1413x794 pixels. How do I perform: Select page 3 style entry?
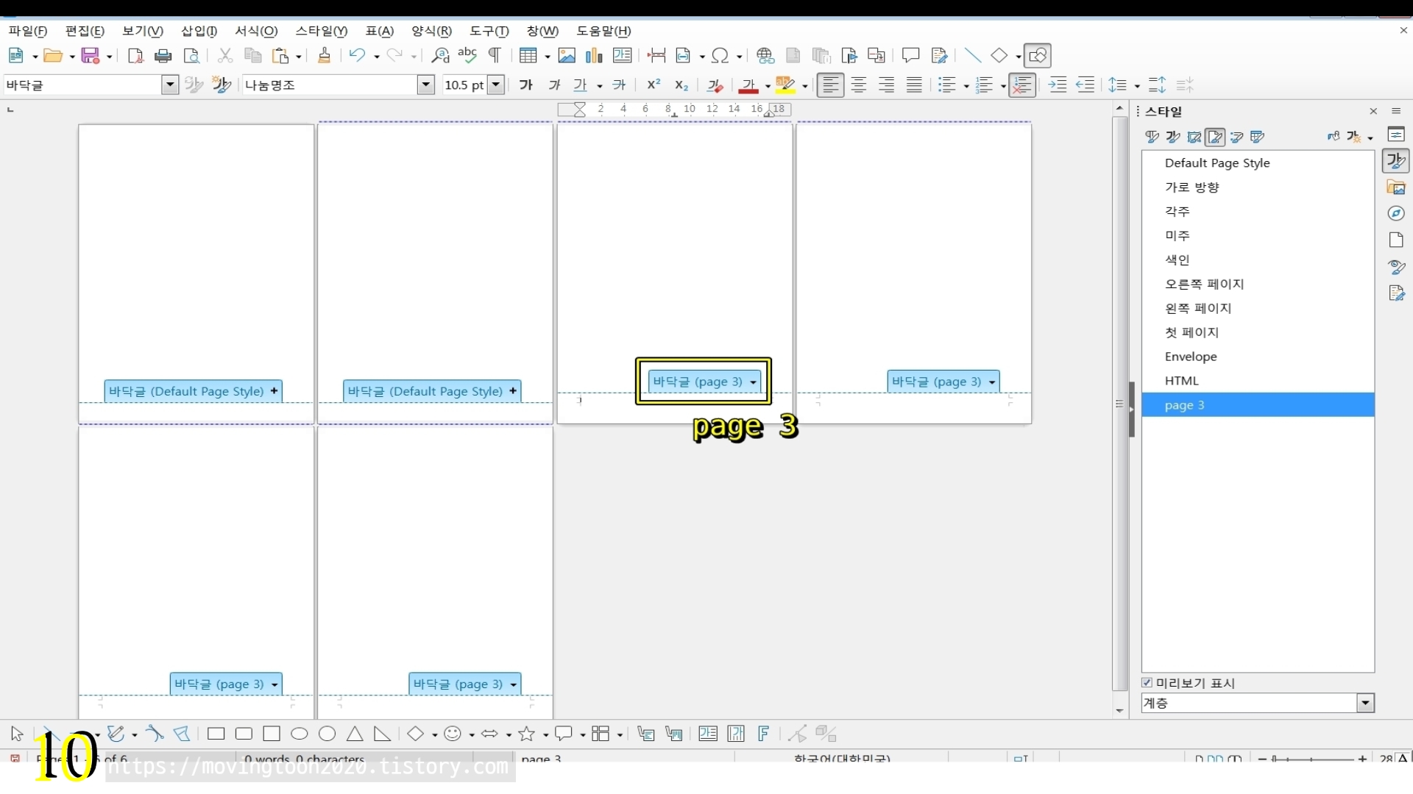pos(1258,405)
